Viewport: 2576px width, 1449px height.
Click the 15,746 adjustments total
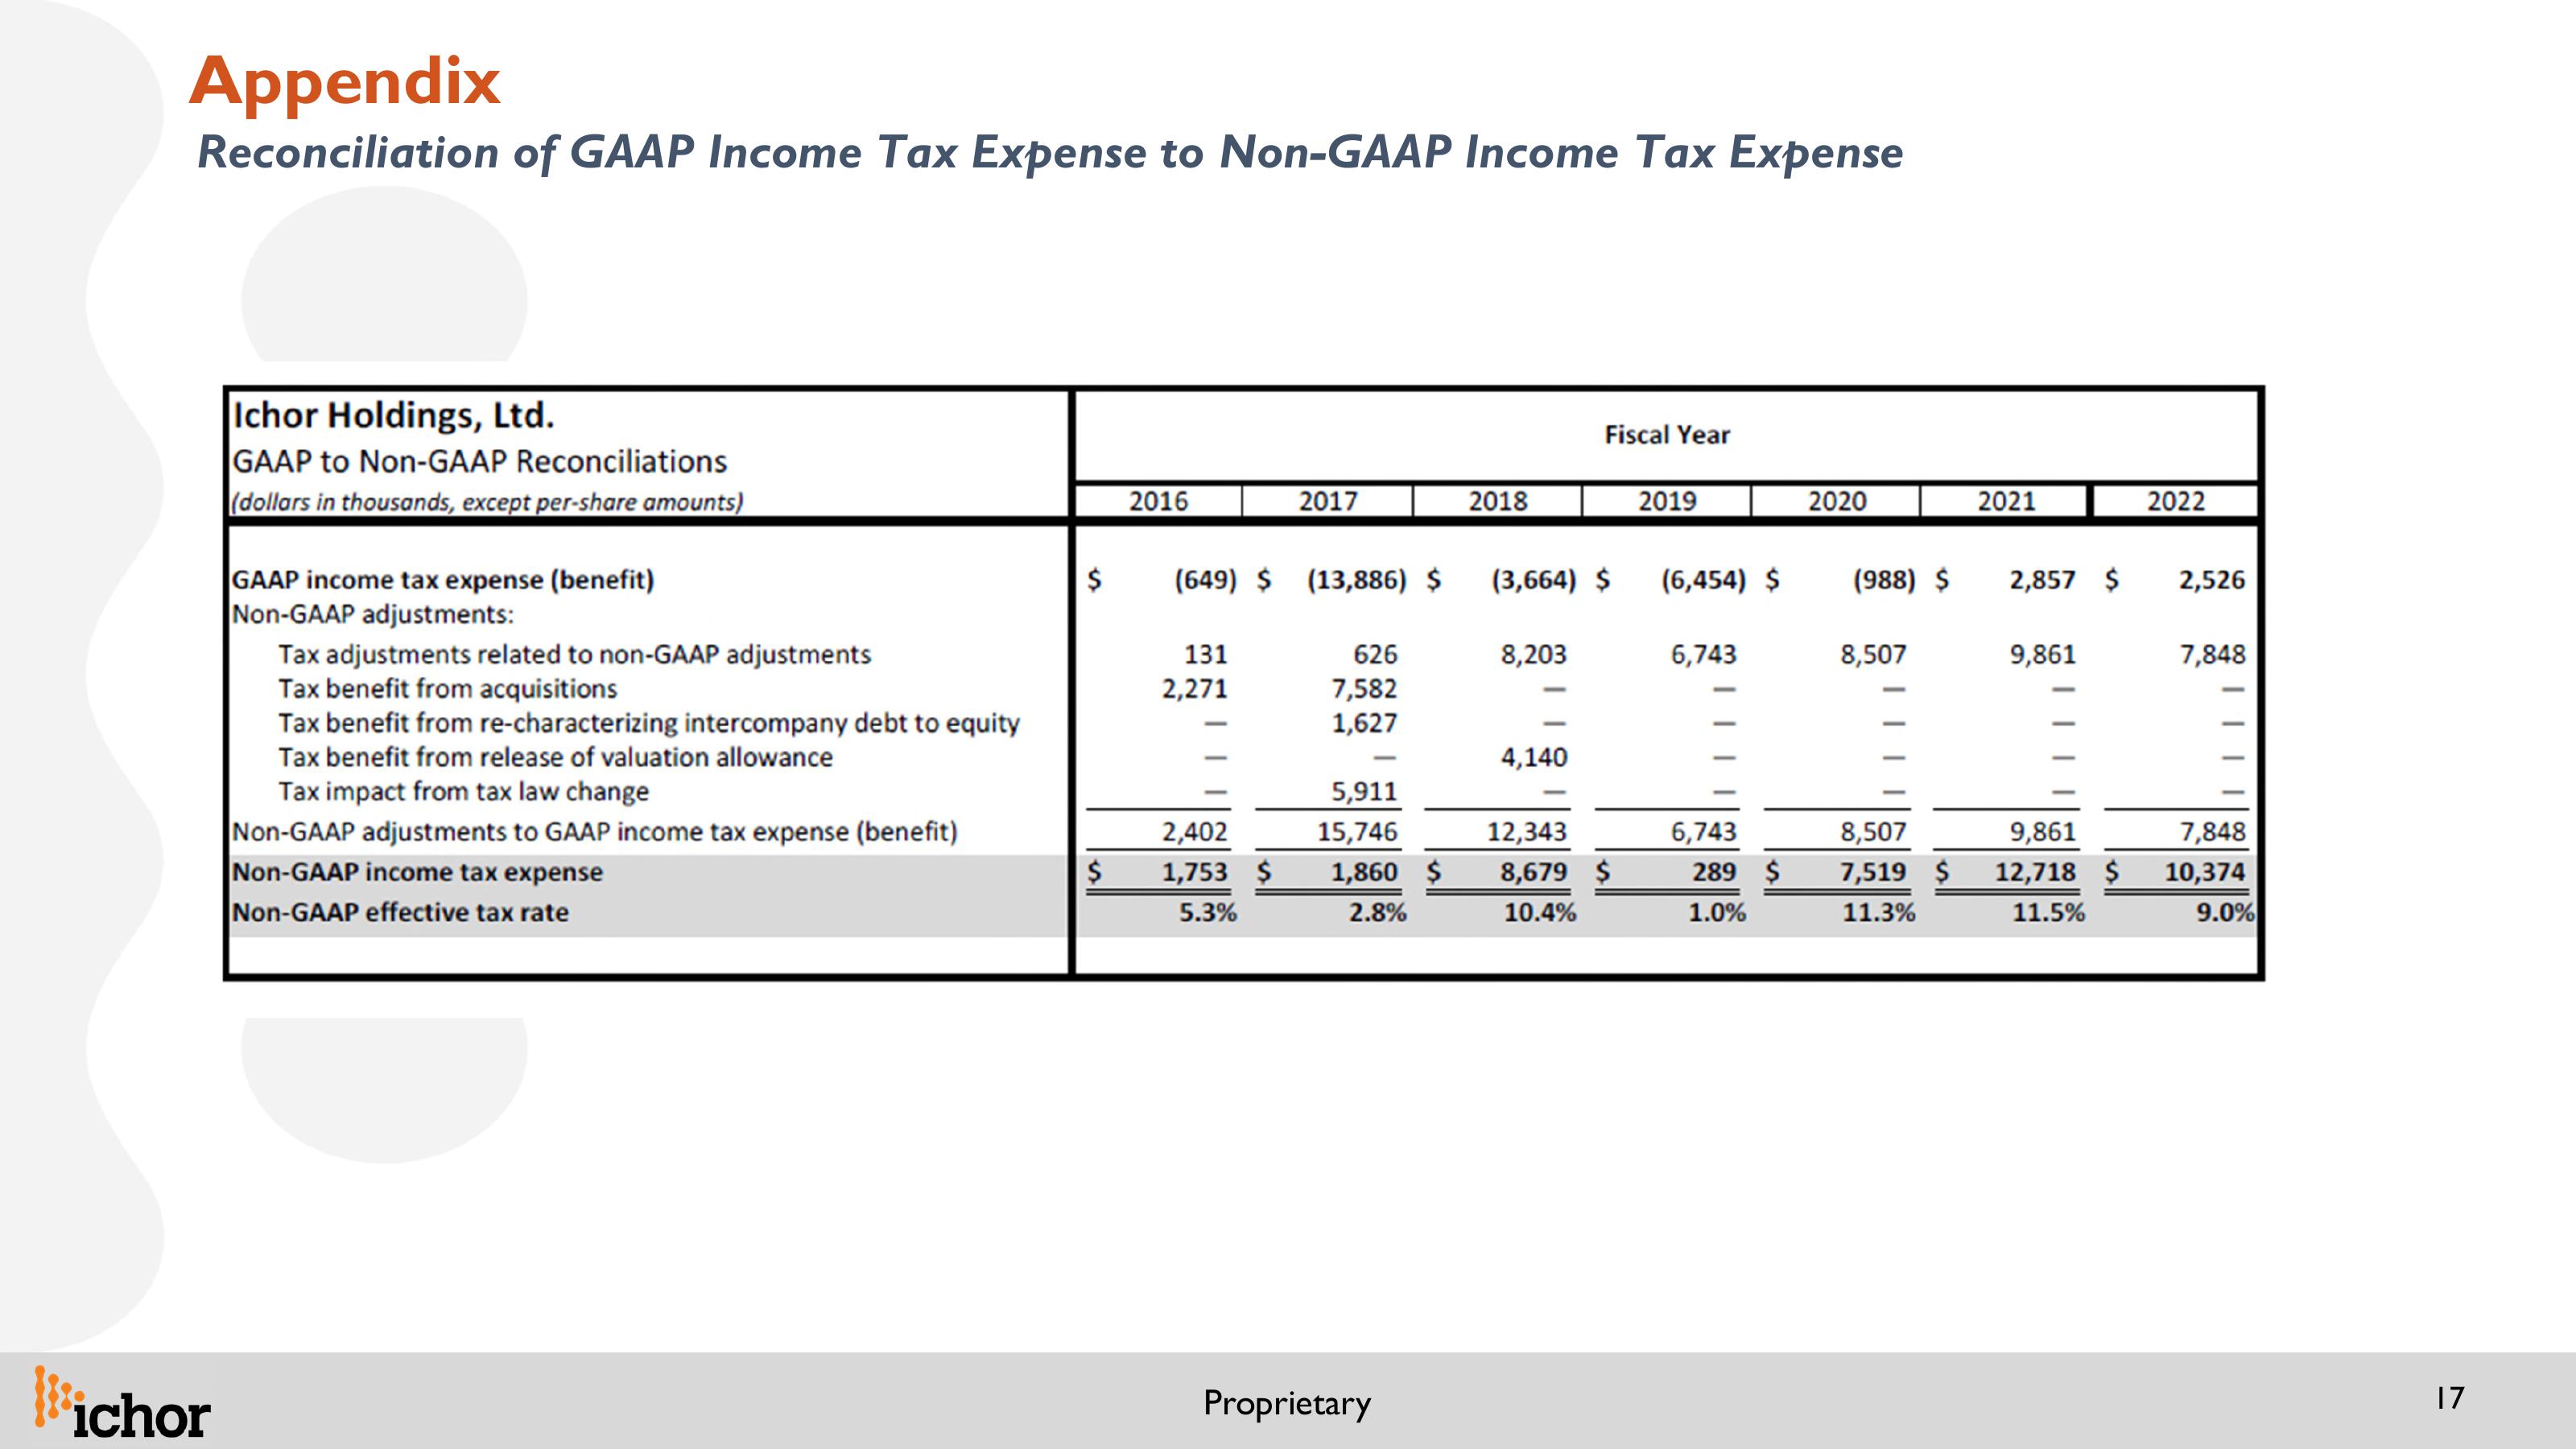[x=1357, y=832]
